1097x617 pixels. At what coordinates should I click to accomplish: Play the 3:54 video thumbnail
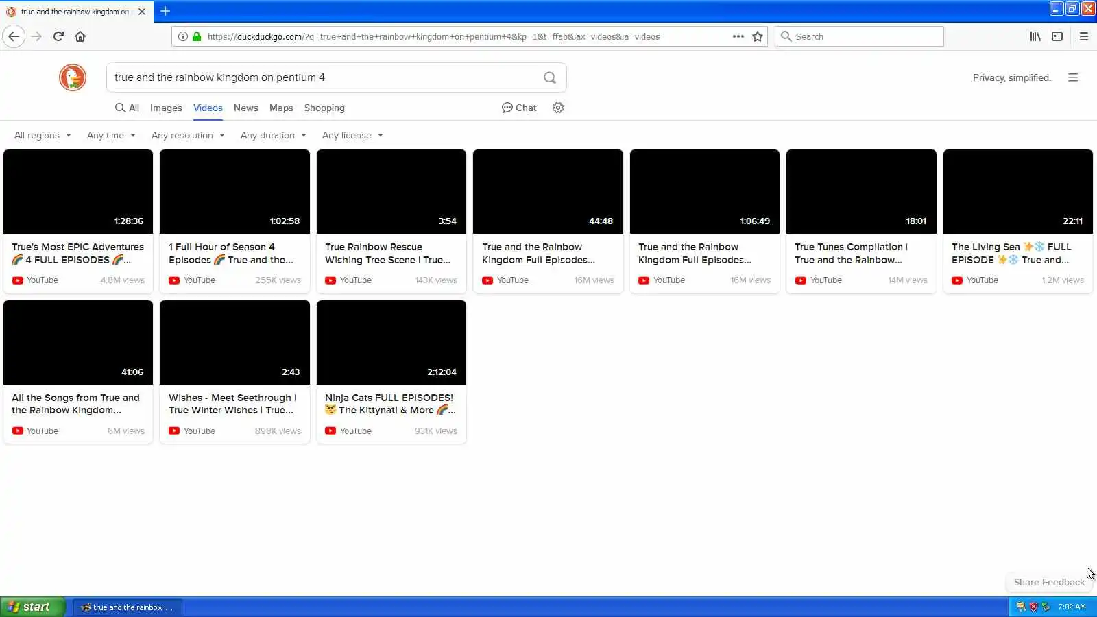391,191
